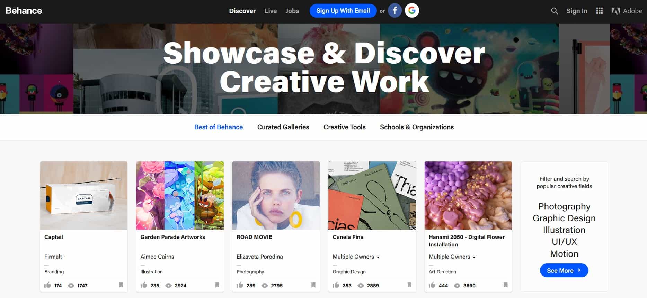Open the ROAD MOVIE portrait thumbnail

coord(276,196)
